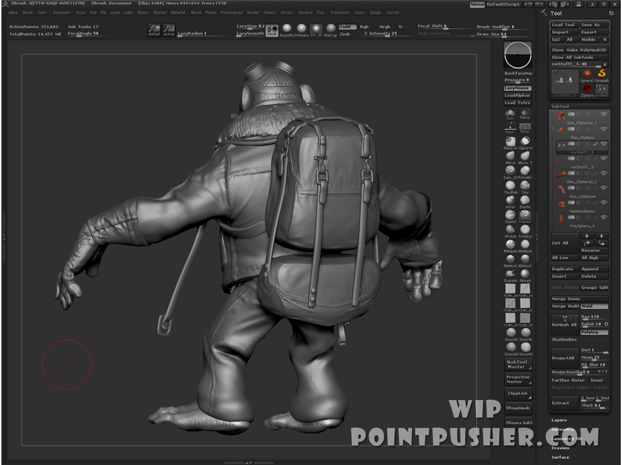Viewport: 621px width, 465px height.
Task: Open Projection Master popup
Action: point(518,379)
